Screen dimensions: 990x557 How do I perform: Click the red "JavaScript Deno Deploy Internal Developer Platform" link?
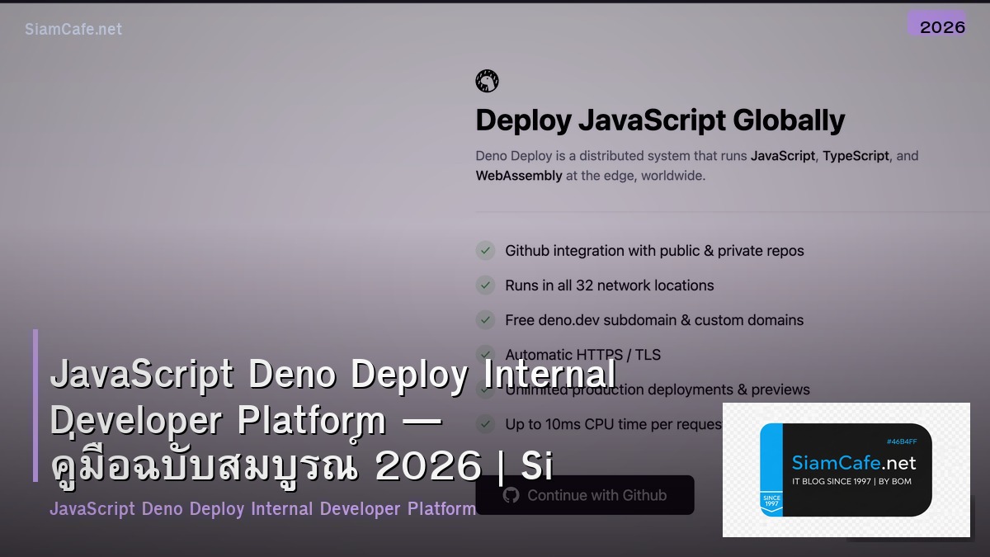point(264,509)
